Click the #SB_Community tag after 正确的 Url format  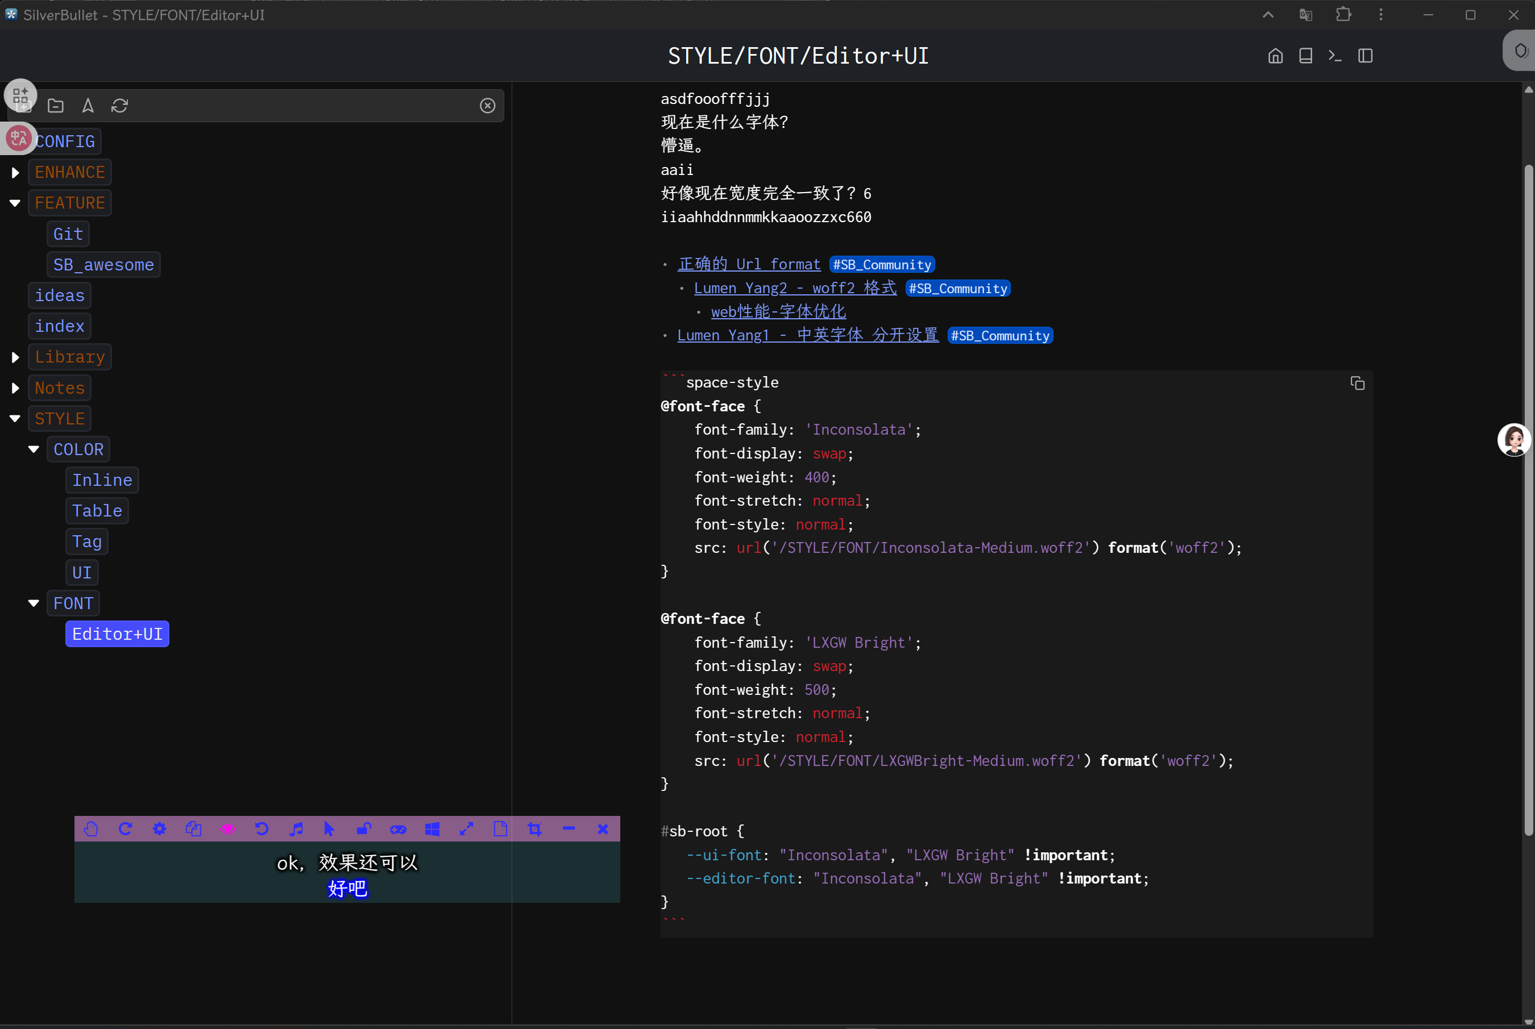click(x=882, y=264)
